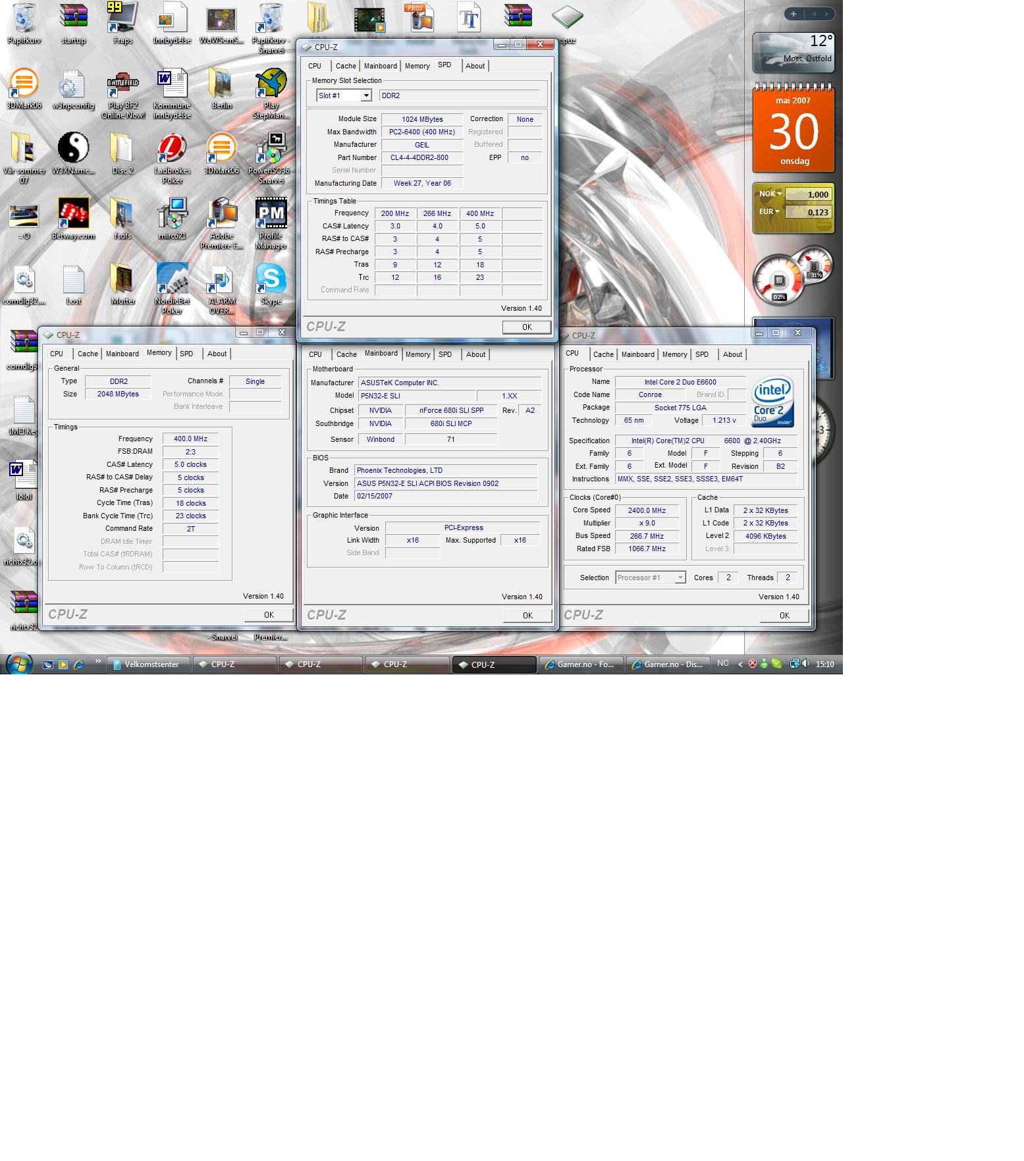Click the sidebar add gadget plus button
Image resolution: width=1024 pixels, height=1161 pixels.
[x=794, y=14]
